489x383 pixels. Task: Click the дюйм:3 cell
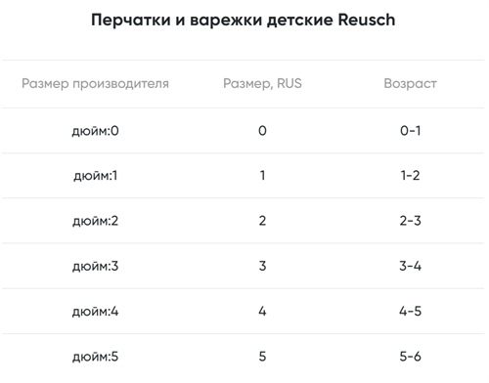pyautogui.click(x=95, y=267)
